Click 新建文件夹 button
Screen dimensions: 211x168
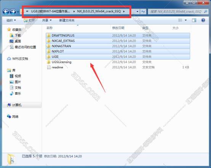[x=67, y=20]
